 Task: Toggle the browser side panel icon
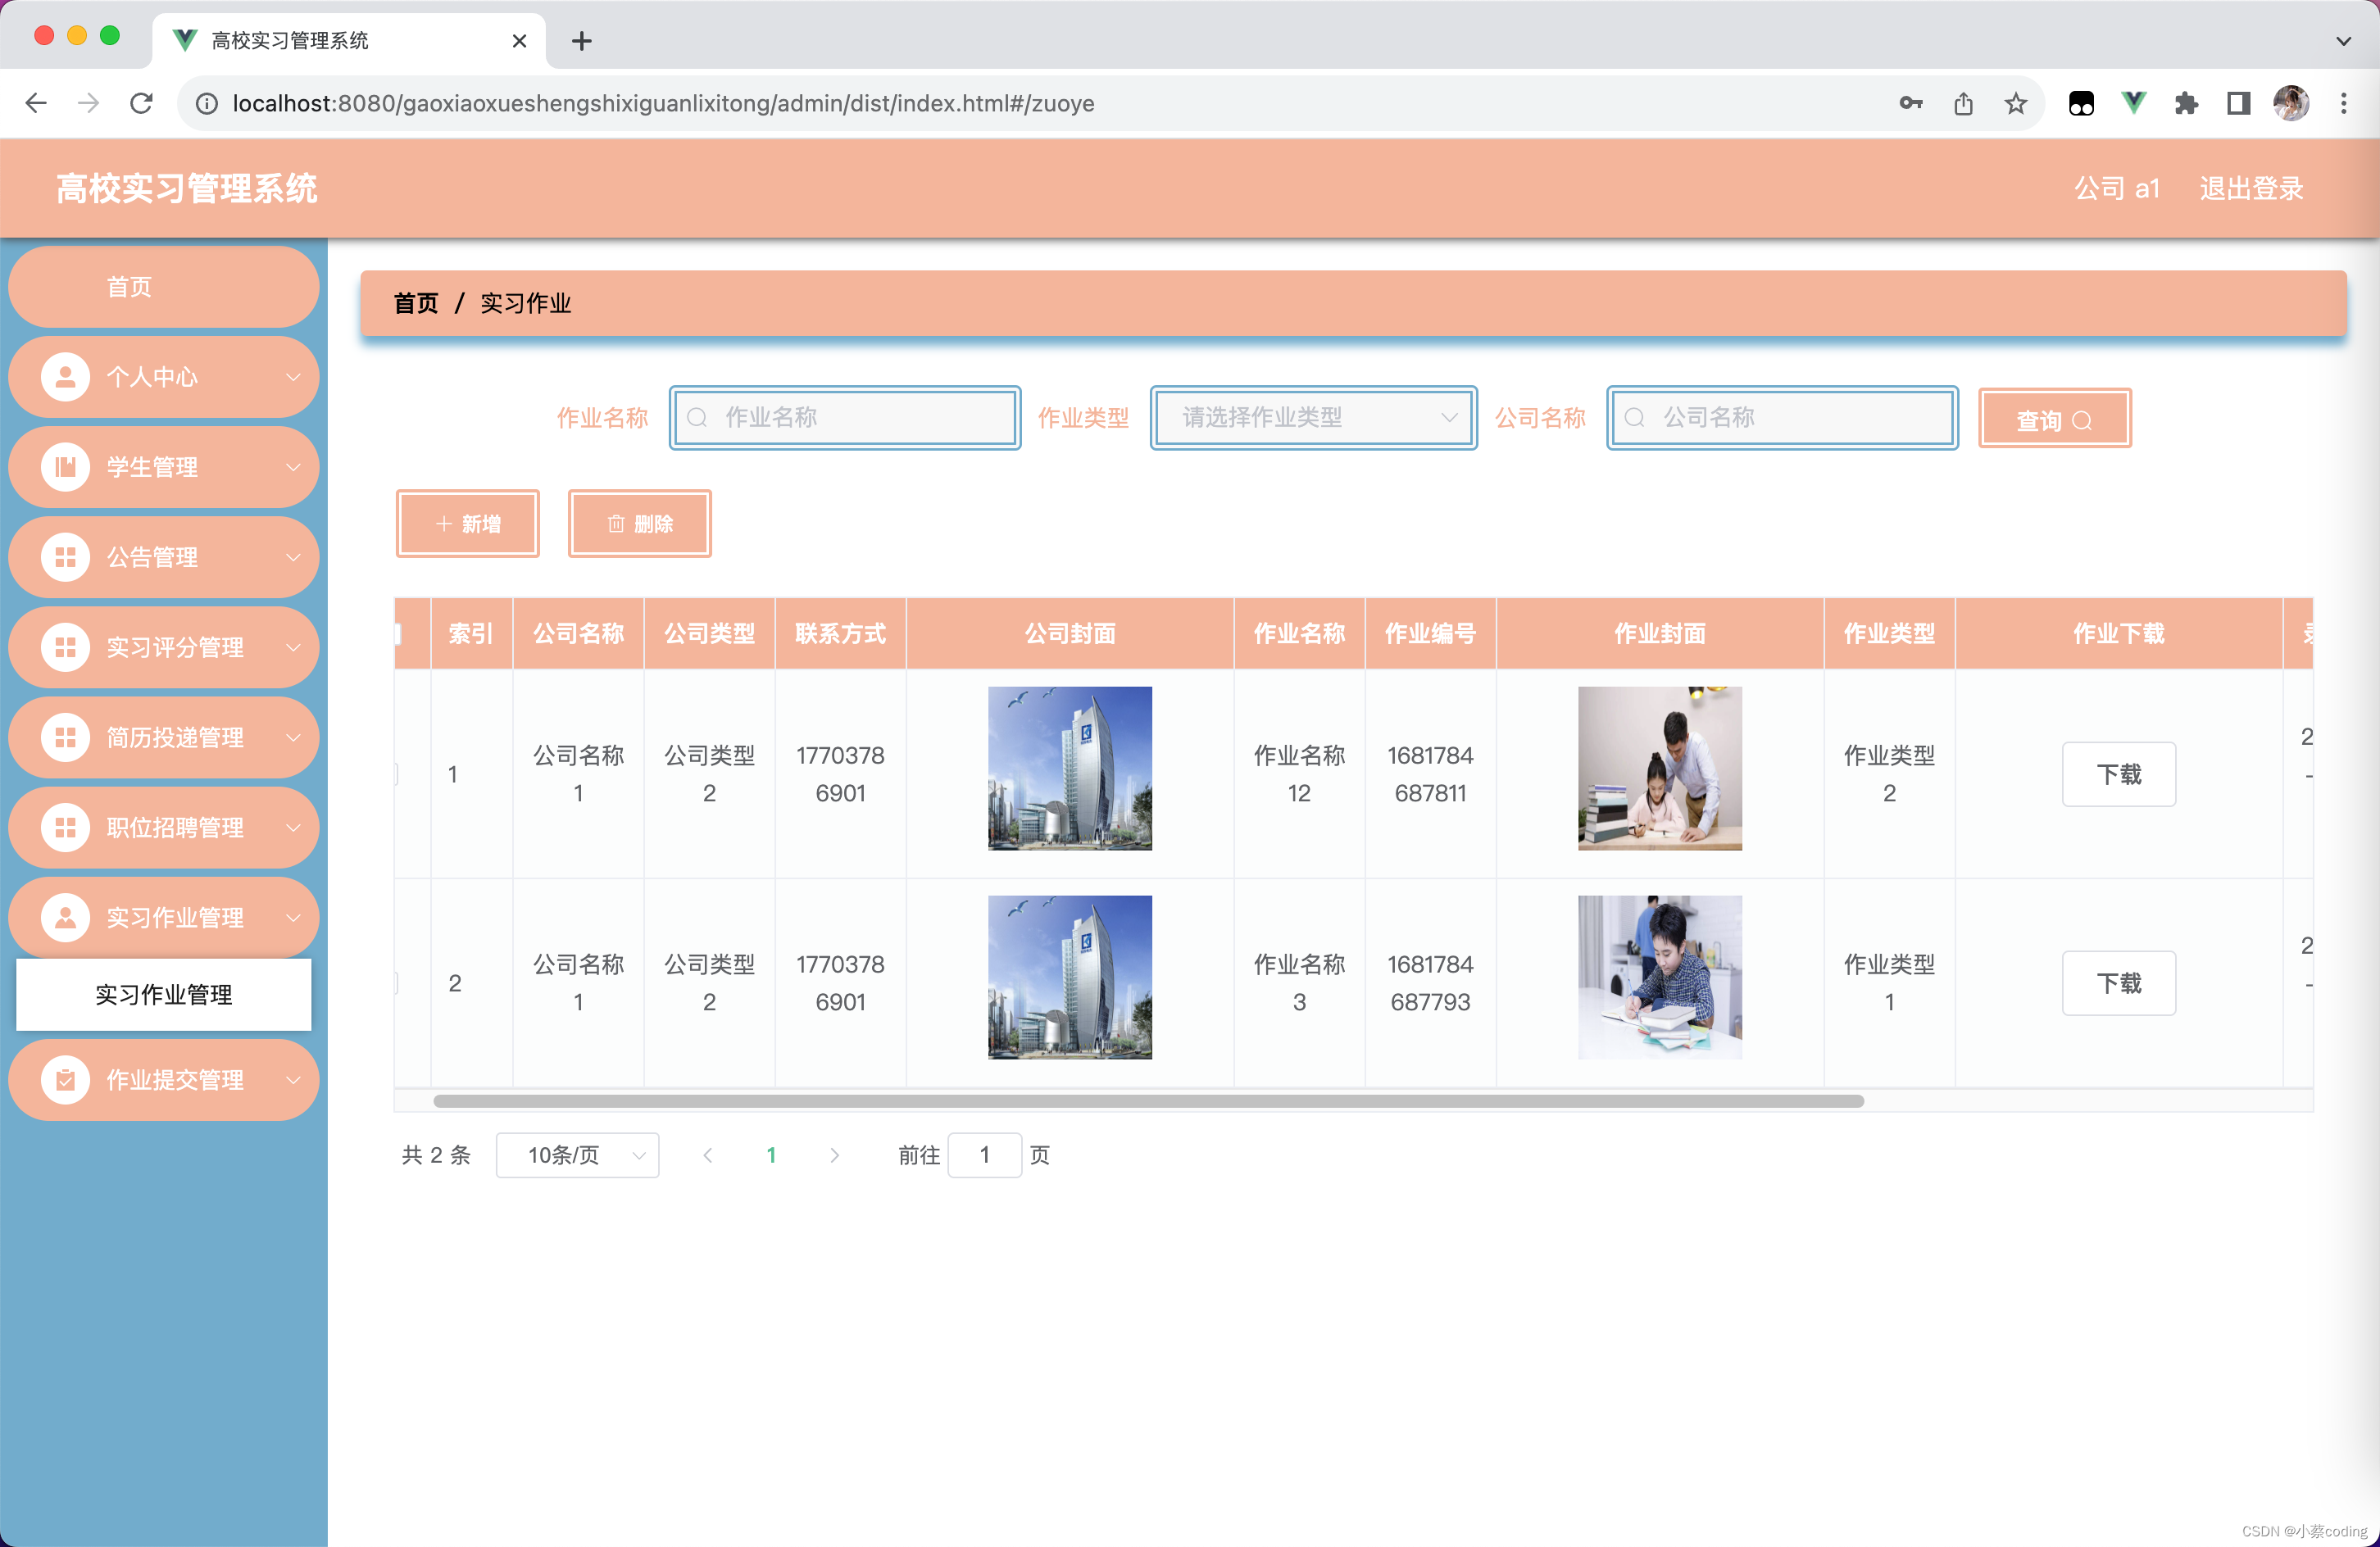2238,103
